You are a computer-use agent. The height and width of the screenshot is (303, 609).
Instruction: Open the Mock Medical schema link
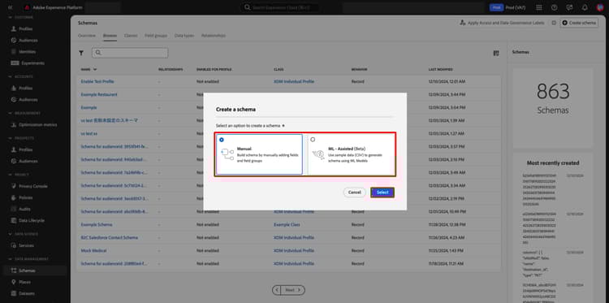[93, 250]
